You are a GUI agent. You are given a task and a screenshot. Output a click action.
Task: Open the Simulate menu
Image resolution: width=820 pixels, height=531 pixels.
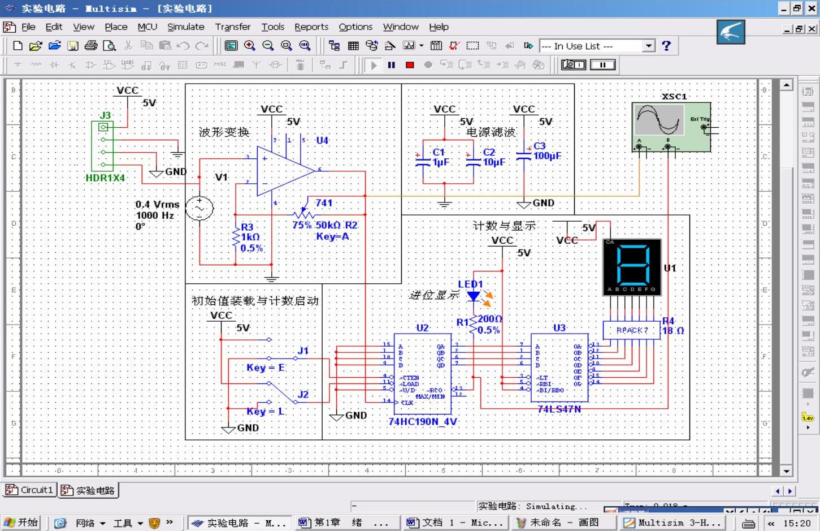click(x=186, y=27)
